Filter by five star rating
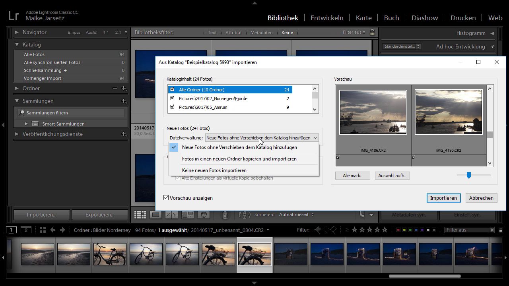 (385, 230)
